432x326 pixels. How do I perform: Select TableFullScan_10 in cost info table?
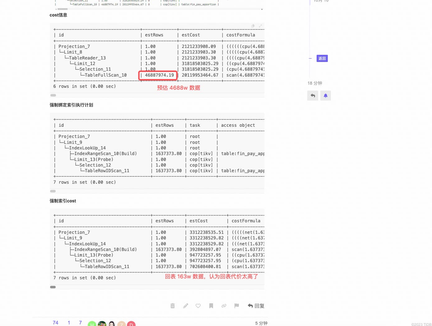tap(105, 75)
